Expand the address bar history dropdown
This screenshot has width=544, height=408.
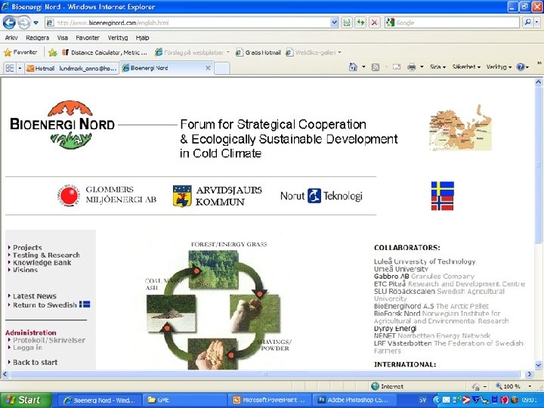tap(334, 23)
